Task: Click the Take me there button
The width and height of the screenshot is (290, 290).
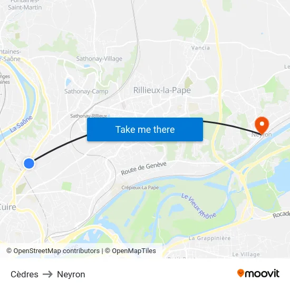Action: tap(145, 129)
